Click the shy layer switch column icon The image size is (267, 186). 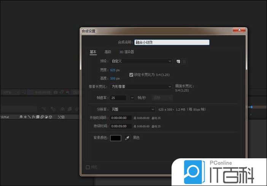click(21, 117)
